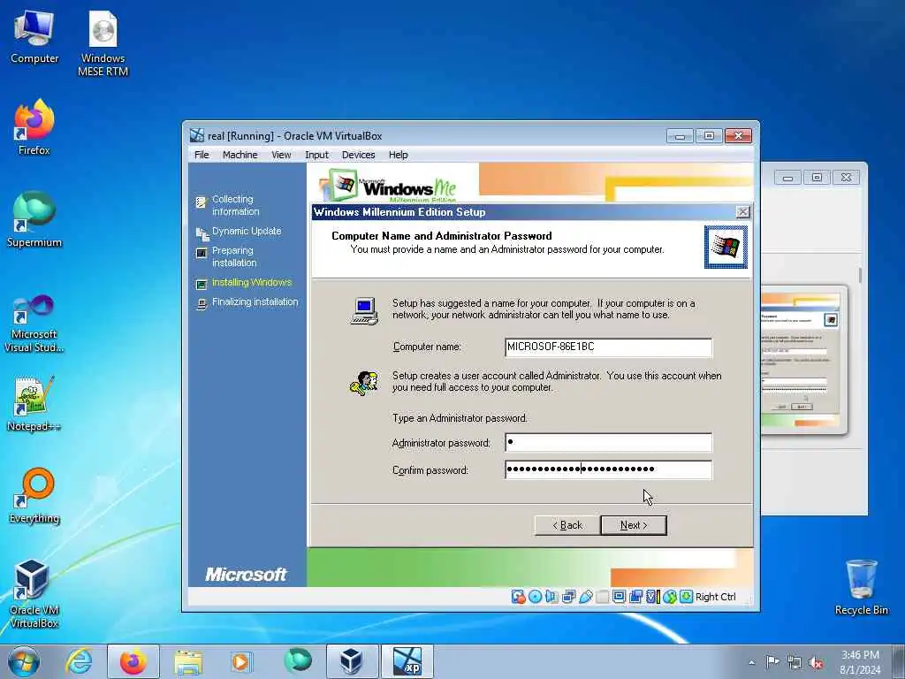Click the Next button in setup wizard
This screenshot has height=679, width=905.
pos(634,525)
